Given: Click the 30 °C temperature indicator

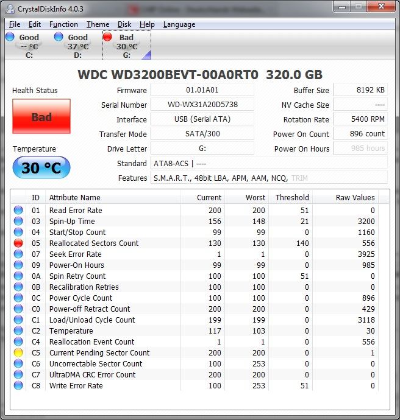Looking at the screenshot, I should point(41,167).
